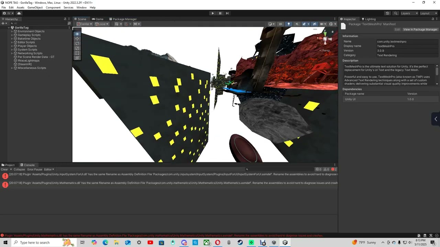Open the Window menu
Image resolution: width=440 pixels, height=247 pixels.
point(81,8)
